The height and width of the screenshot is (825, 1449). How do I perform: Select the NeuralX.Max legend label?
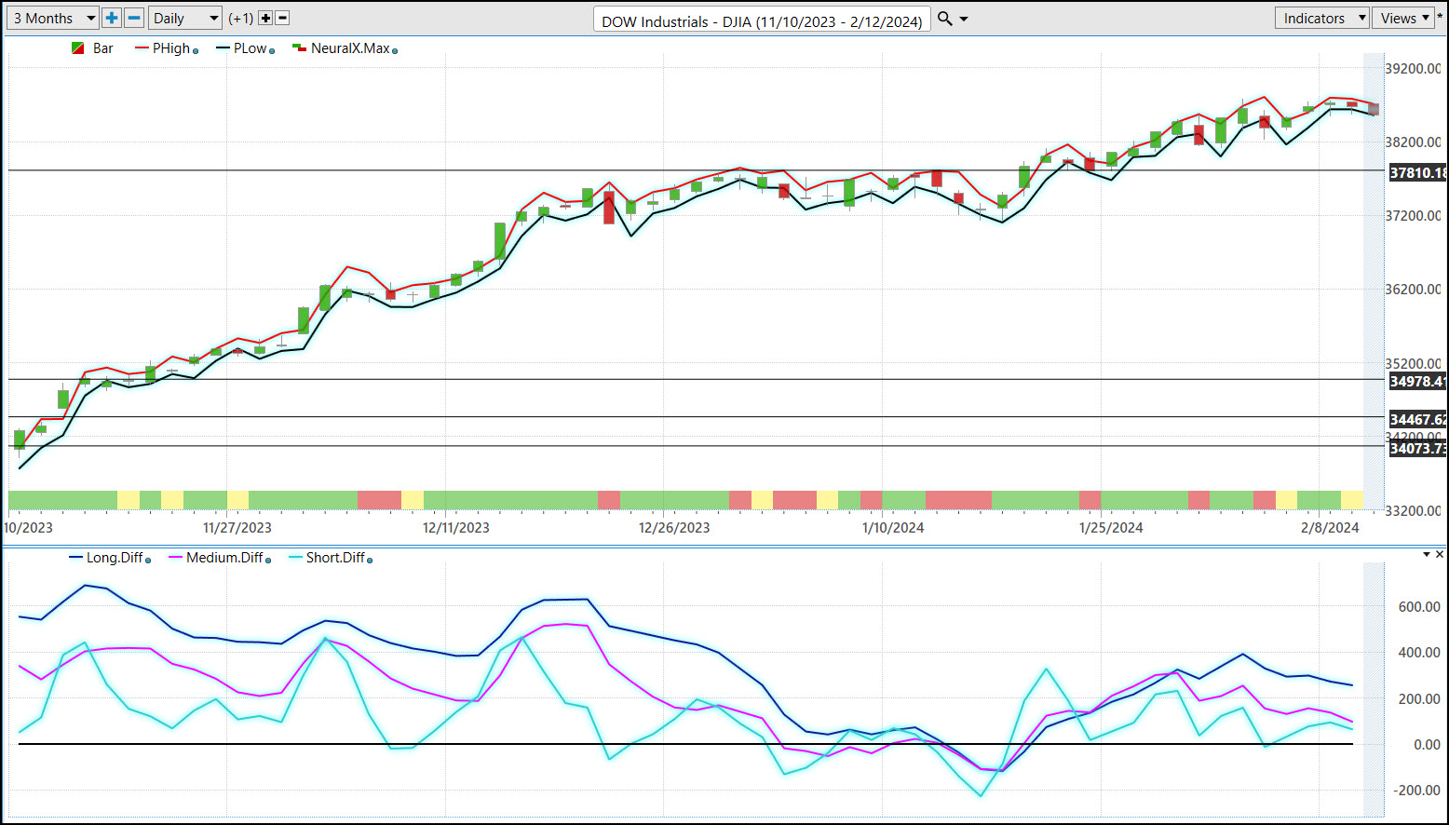pyautogui.click(x=350, y=48)
